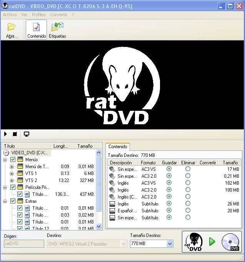Uncheck the Extras checkbox

(13, 201)
